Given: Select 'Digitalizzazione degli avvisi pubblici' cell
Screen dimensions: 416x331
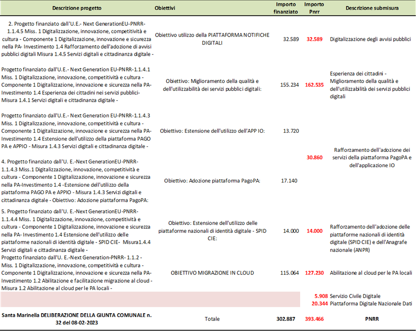Looking at the screenshot, I should 370,40.
